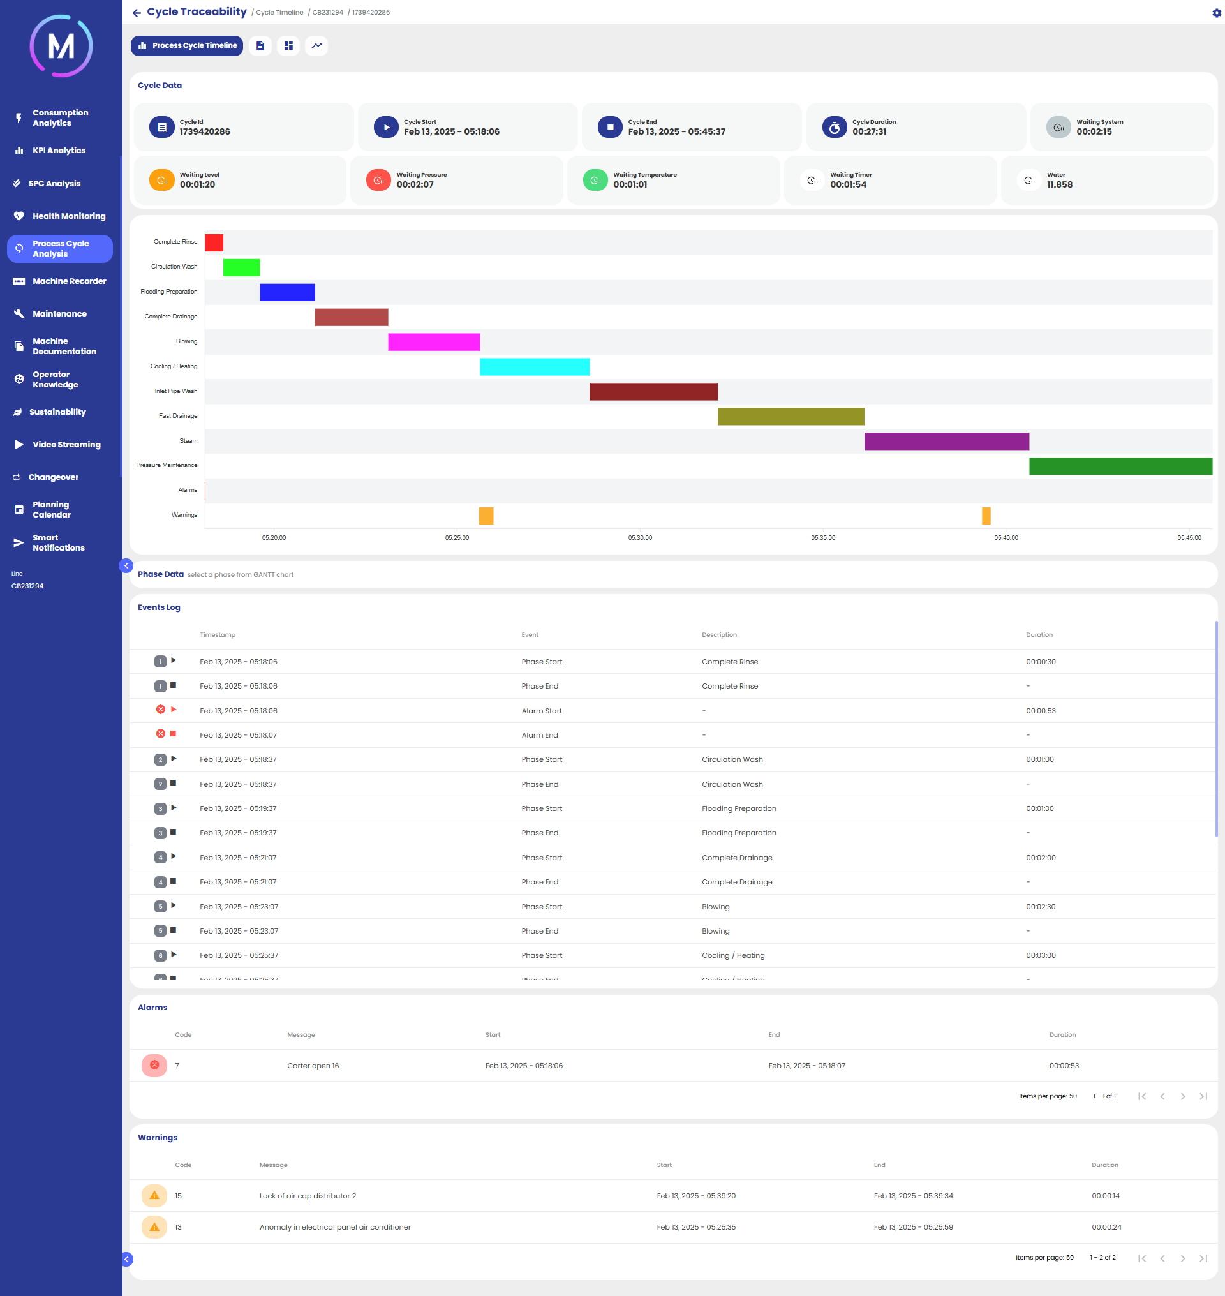Open KPI Analytics from the sidebar
The width and height of the screenshot is (1225, 1296).
coord(59,150)
